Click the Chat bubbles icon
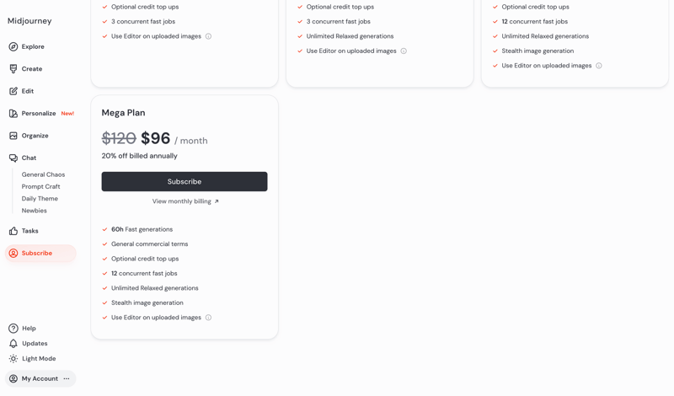Screen dimensions: 674x396 click(x=13, y=158)
